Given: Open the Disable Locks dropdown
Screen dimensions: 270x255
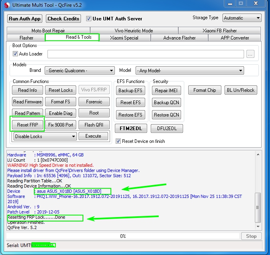Looking at the screenshot, I should [45, 136].
